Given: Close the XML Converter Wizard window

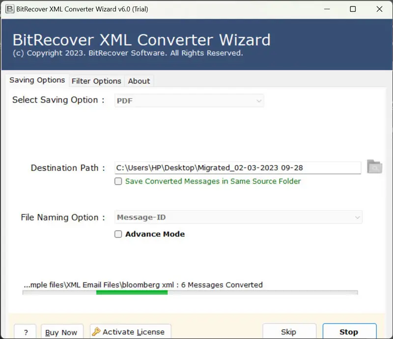Looking at the screenshot, I should (379, 9).
